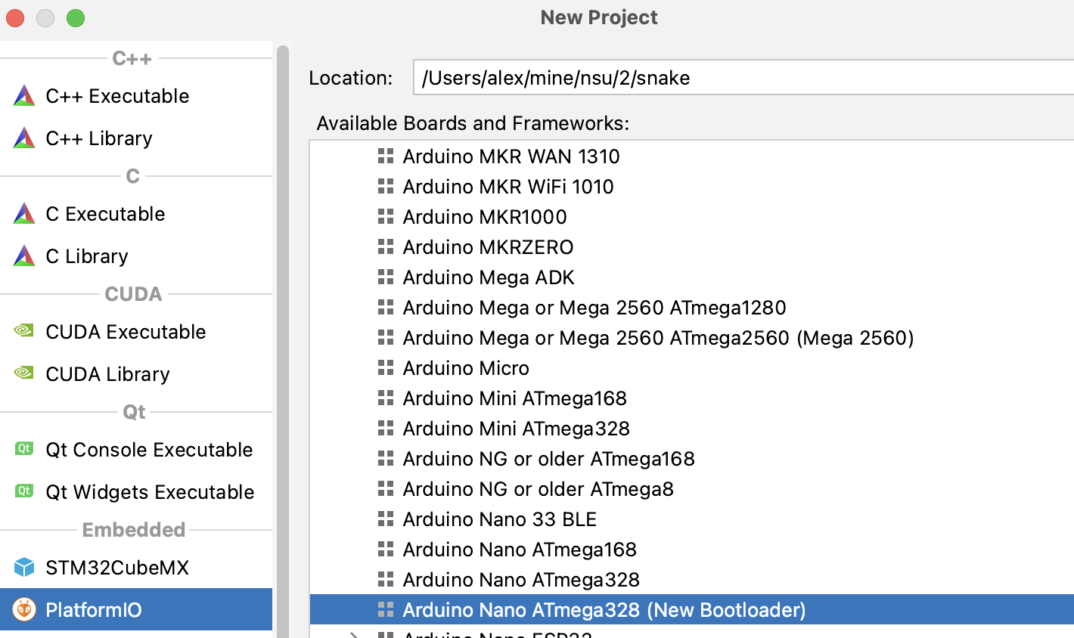Click the C++ Library project icon
The width and height of the screenshot is (1074, 638).
[24, 138]
